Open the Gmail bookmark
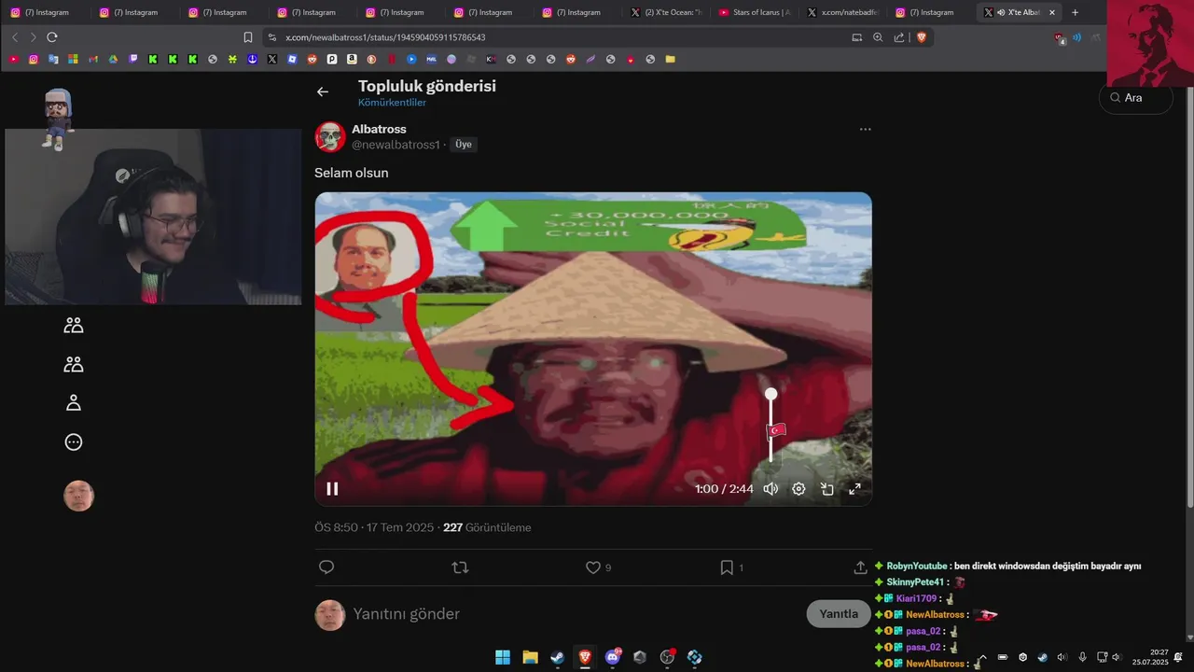Screen dimensions: 1194x672 pos(93,59)
